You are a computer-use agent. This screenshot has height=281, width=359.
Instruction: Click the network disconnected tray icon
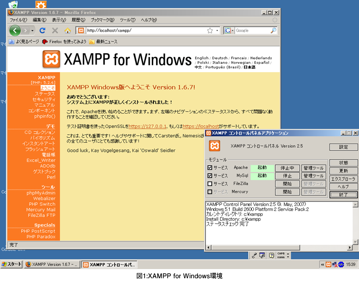335,264
